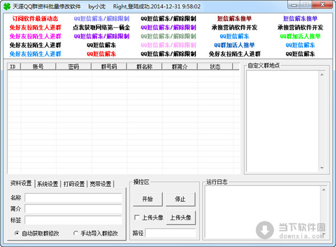This screenshot has width=336, height=247.
Task: Open the red QQ短信解冻 link
Action: point(101,54)
